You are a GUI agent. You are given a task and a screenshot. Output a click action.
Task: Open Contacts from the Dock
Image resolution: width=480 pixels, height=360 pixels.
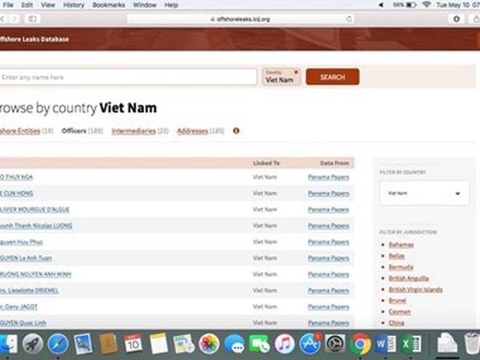pyautogui.click(x=108, y=343)
